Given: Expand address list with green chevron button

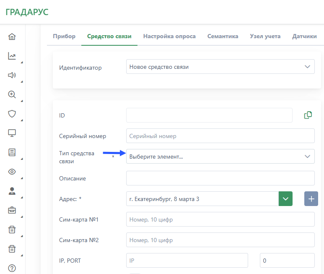Looking at the screenshot, I should tap(285, 199).
